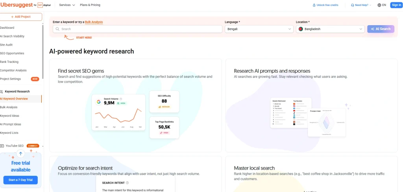Open the Language dropdown showing Bengali
The width and height of the screenshot is (403, 192).
click(x=259, y=29)
